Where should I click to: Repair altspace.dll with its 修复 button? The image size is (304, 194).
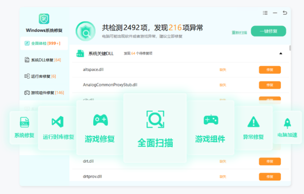(270, 70)
